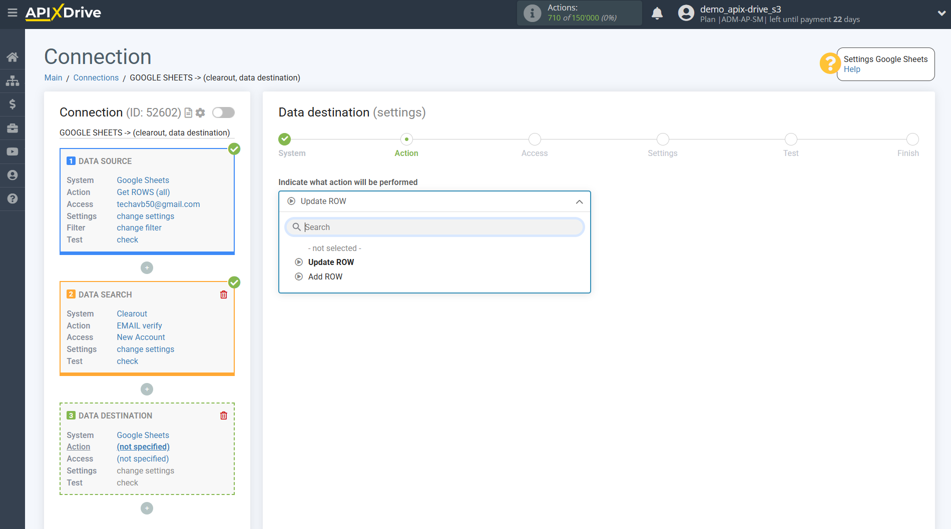Go to the System step in wizard
The width and height of the screenshot is (951, 529).
(285, 139)
